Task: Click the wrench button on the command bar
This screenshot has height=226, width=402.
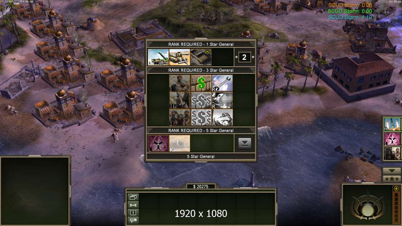Action: coord(133,205)
